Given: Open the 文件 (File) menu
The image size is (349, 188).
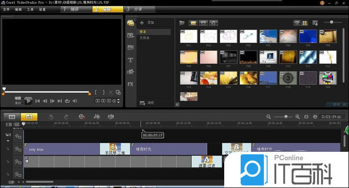Looking at the screenshot, I should 6,9.
